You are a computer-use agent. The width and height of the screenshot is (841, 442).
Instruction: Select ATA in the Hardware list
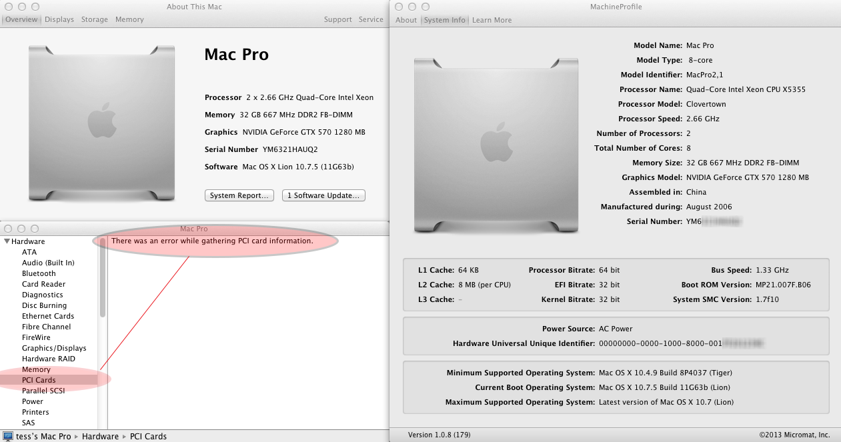click(x=29, y=252)
